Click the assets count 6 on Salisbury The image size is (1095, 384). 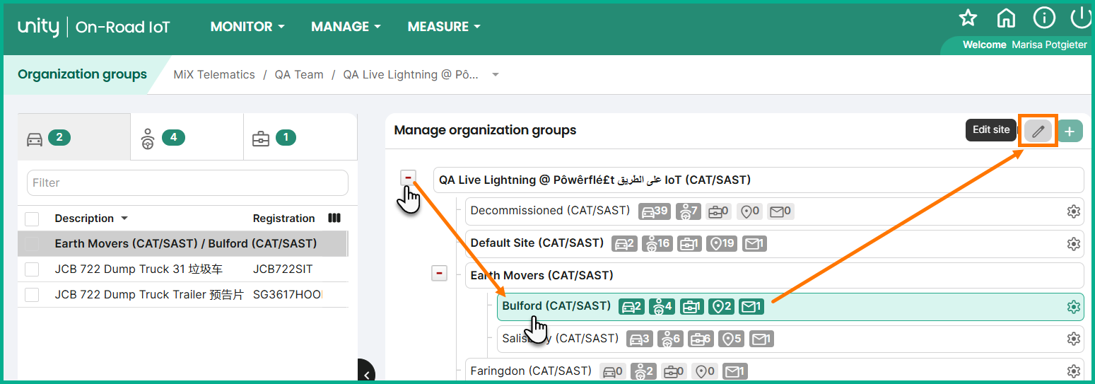[x=701, y=339]
